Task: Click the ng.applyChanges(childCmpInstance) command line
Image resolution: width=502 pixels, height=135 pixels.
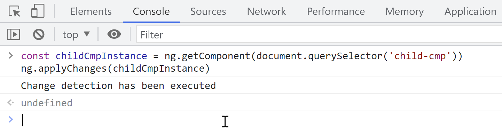Action: pos(115,69)
